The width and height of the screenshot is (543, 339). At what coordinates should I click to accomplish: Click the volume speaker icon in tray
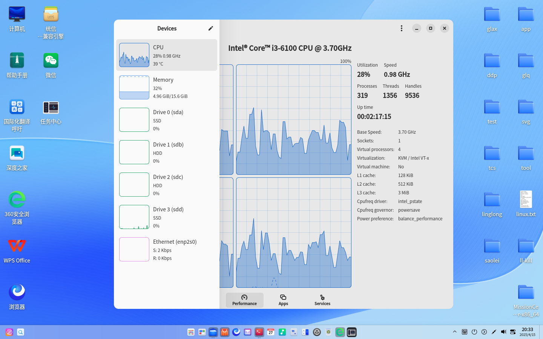[503, 332]
